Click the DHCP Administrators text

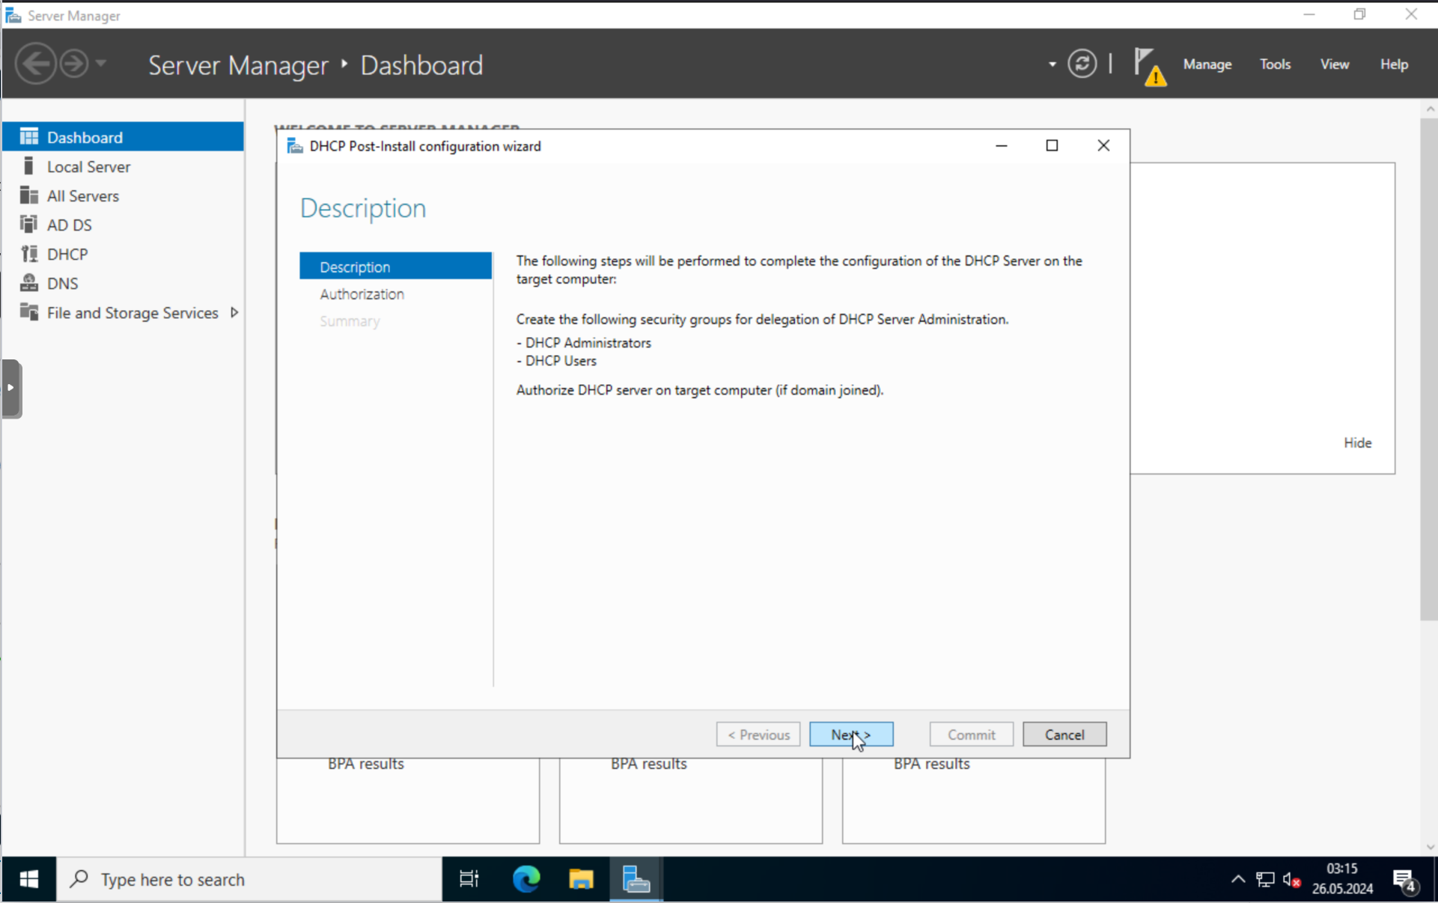588,342
